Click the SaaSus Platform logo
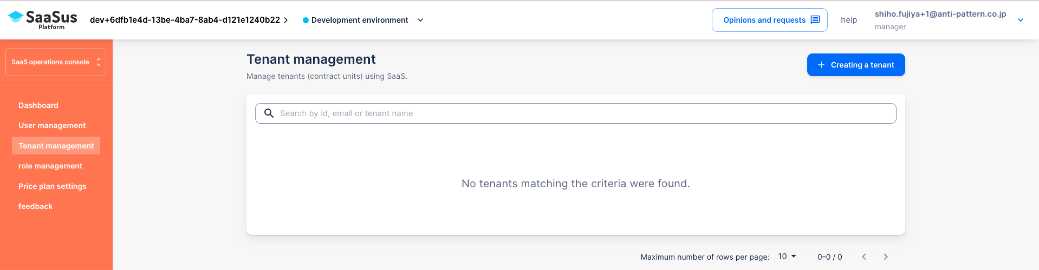This screenshot has width=1039, height=270. (x=42, y=20)
